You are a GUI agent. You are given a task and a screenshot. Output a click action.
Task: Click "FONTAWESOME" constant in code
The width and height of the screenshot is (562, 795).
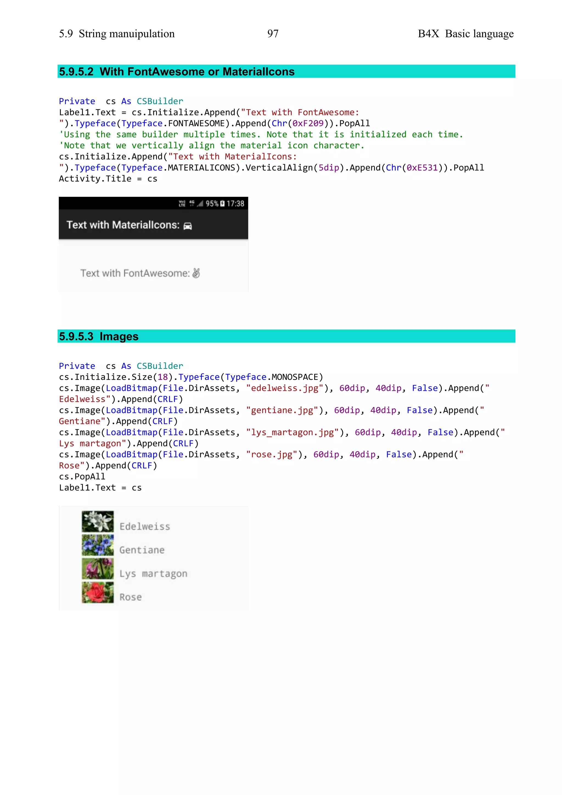(196, 123)
